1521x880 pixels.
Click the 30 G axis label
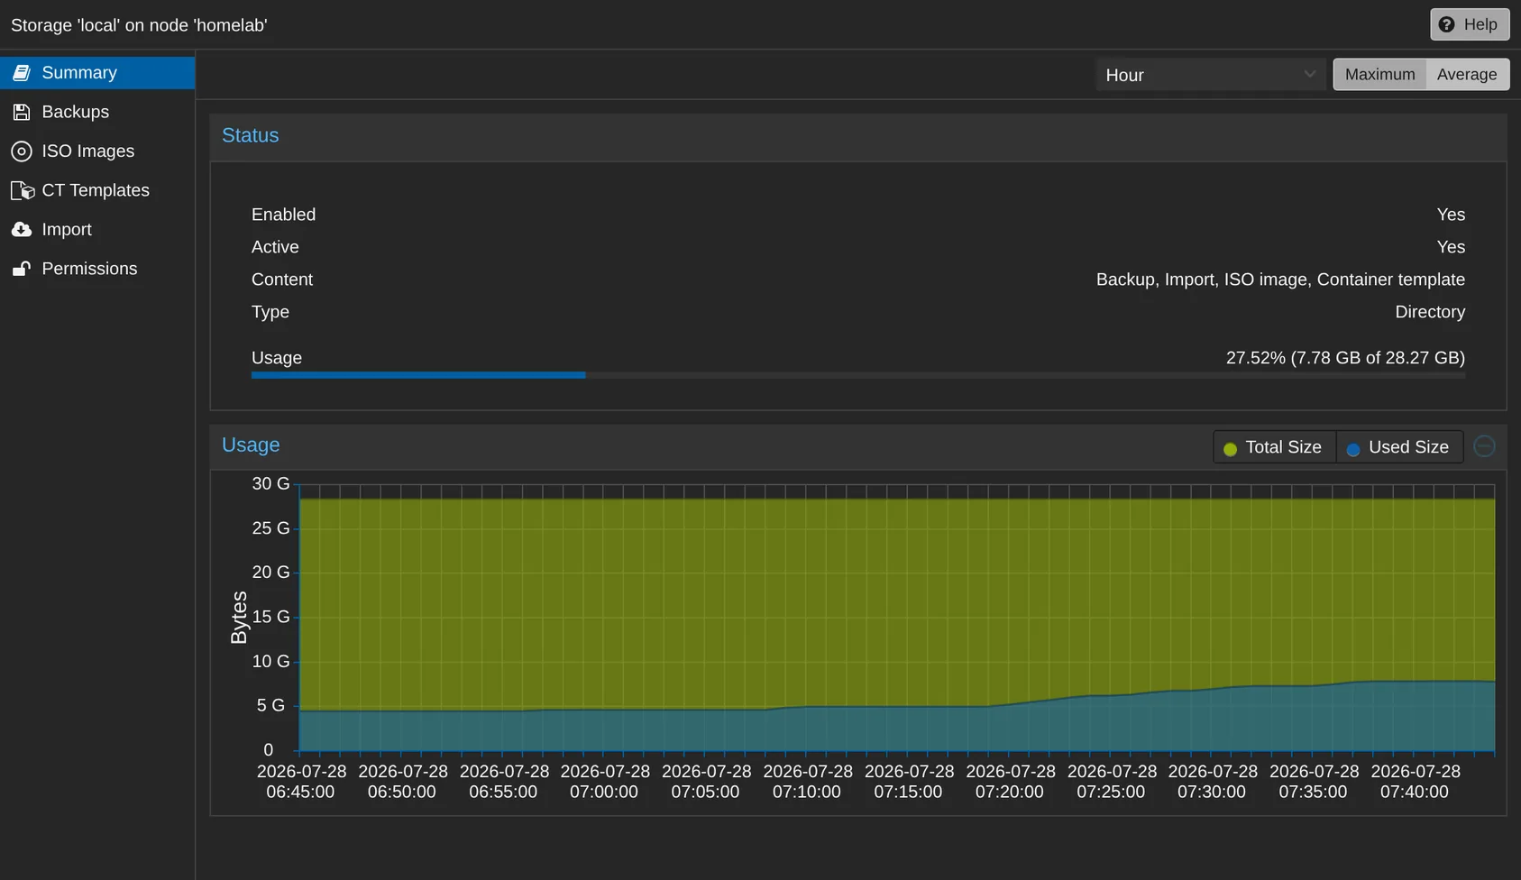point(270,484)
